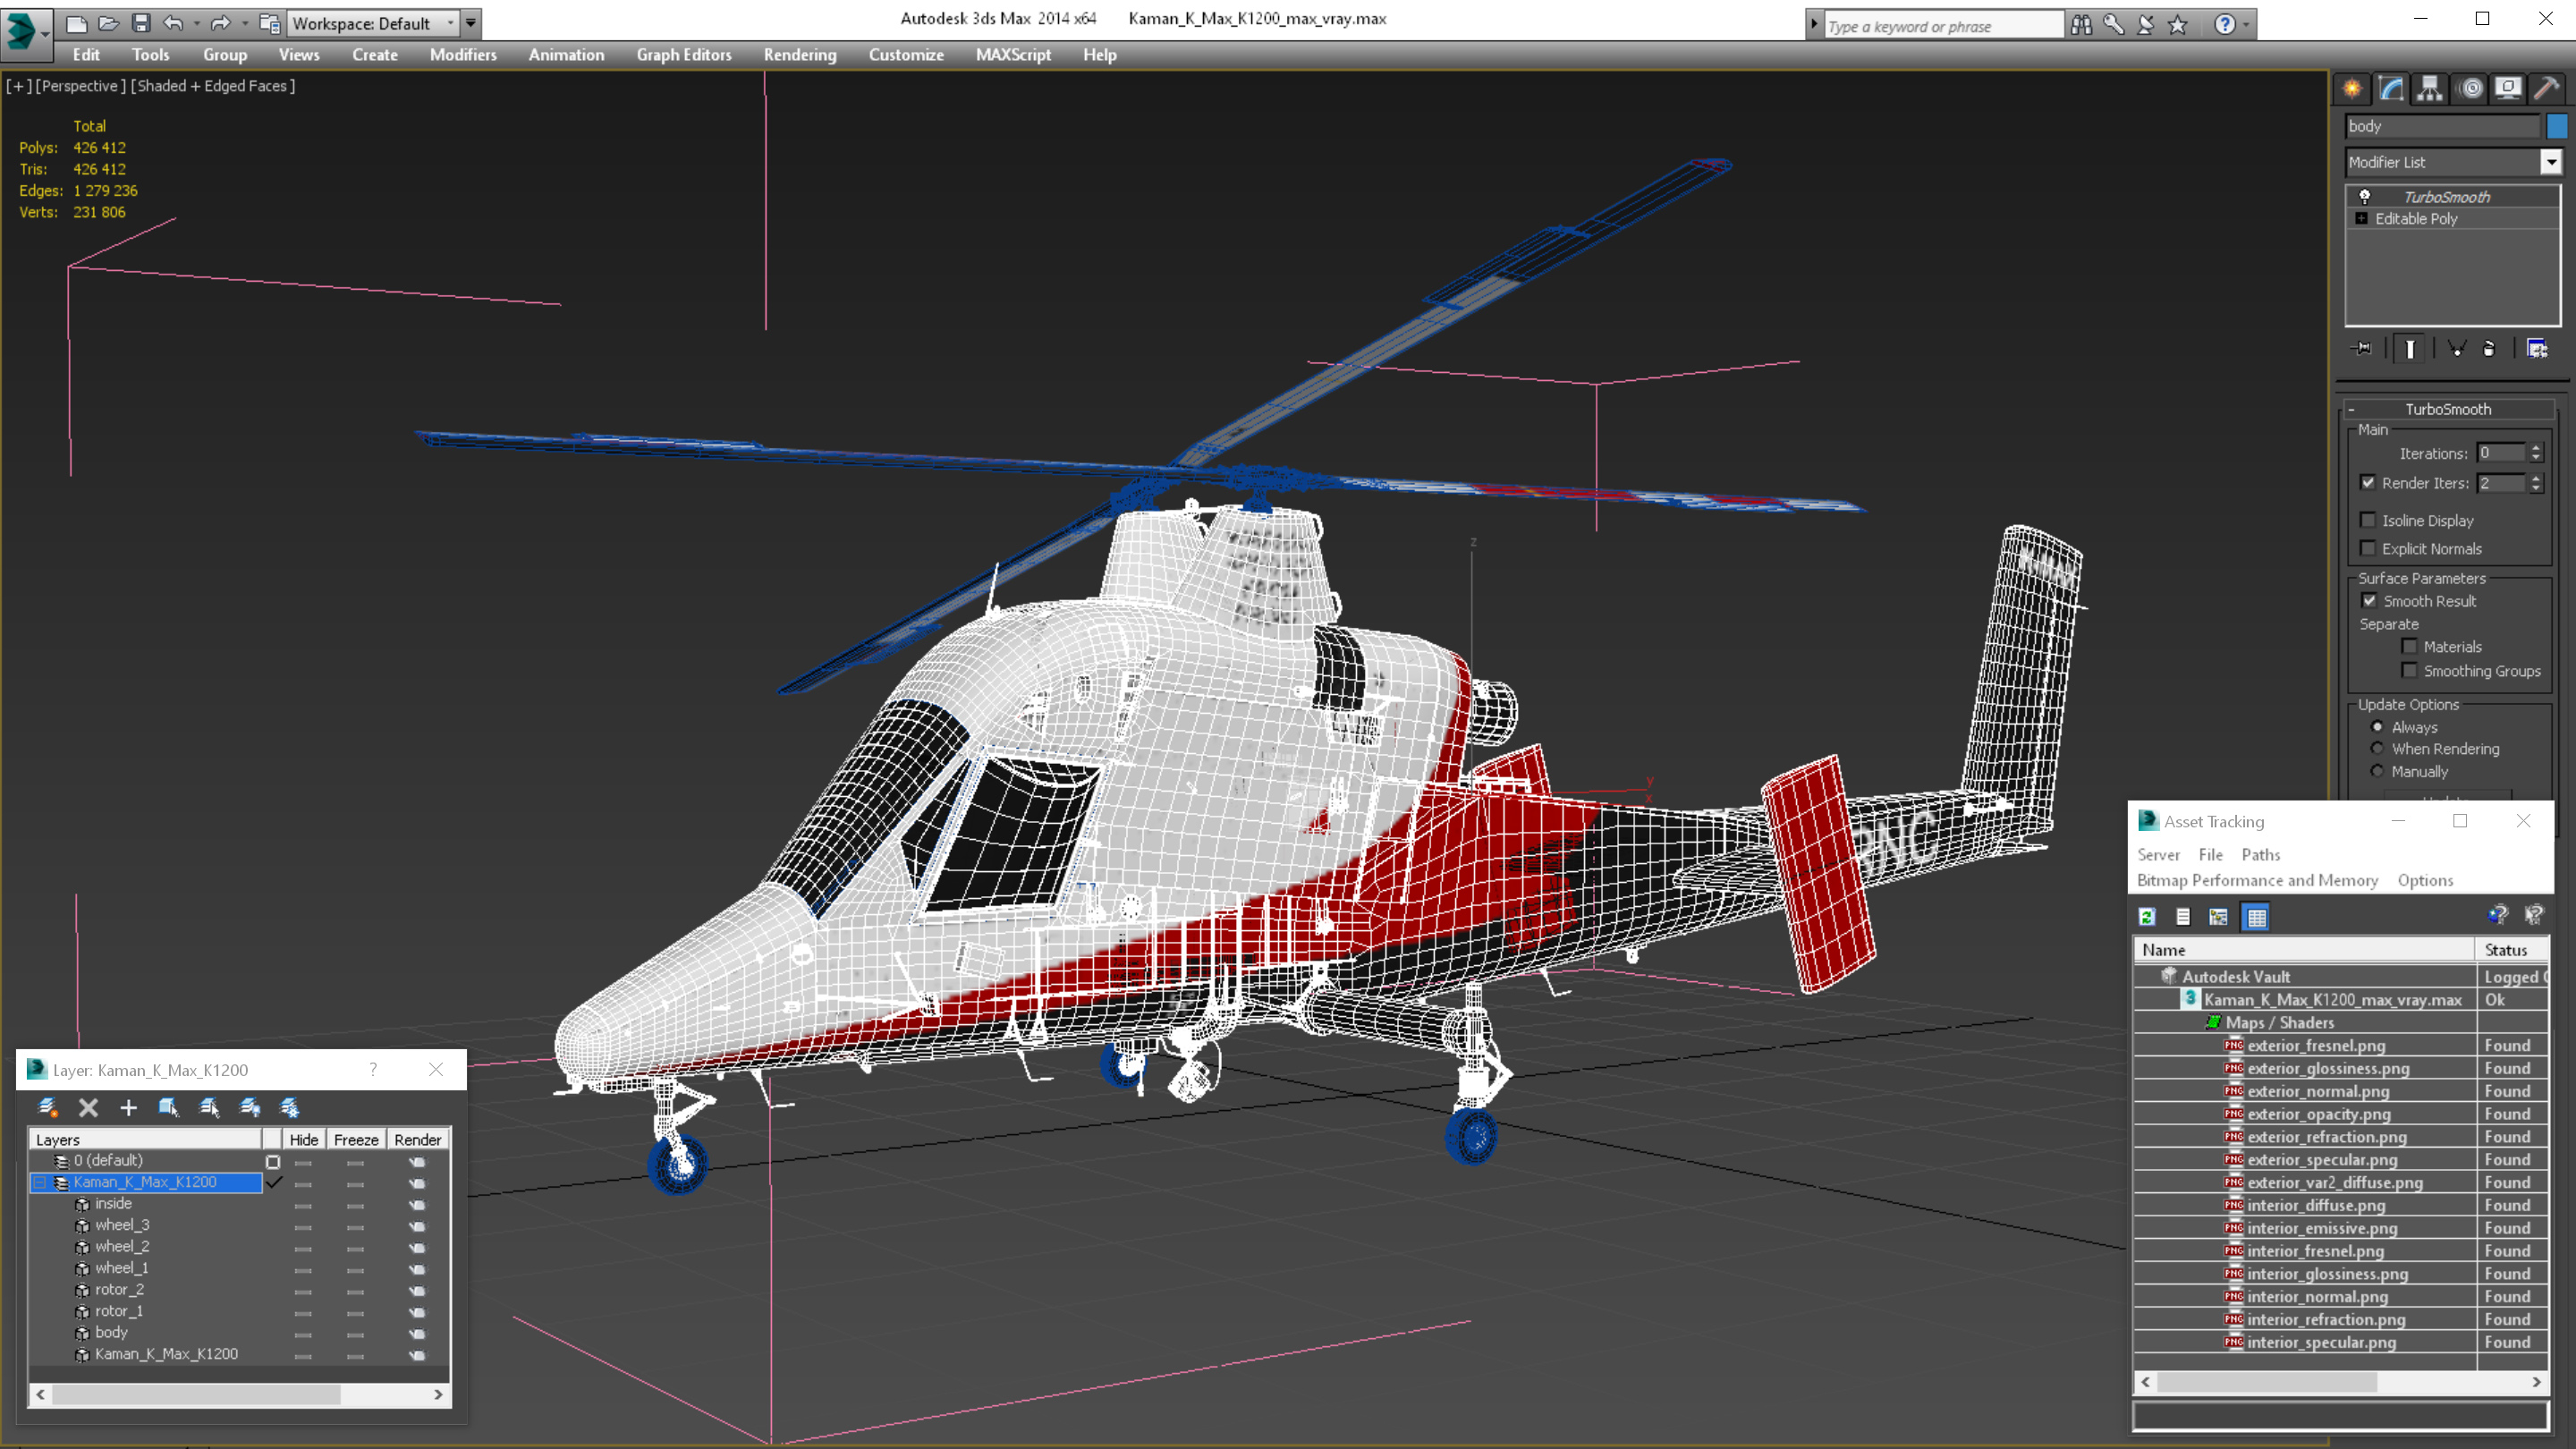This screenshot has width=2576, height=1449.
Task: Click the [Perspective] viewport label
Action: (80, 86)
